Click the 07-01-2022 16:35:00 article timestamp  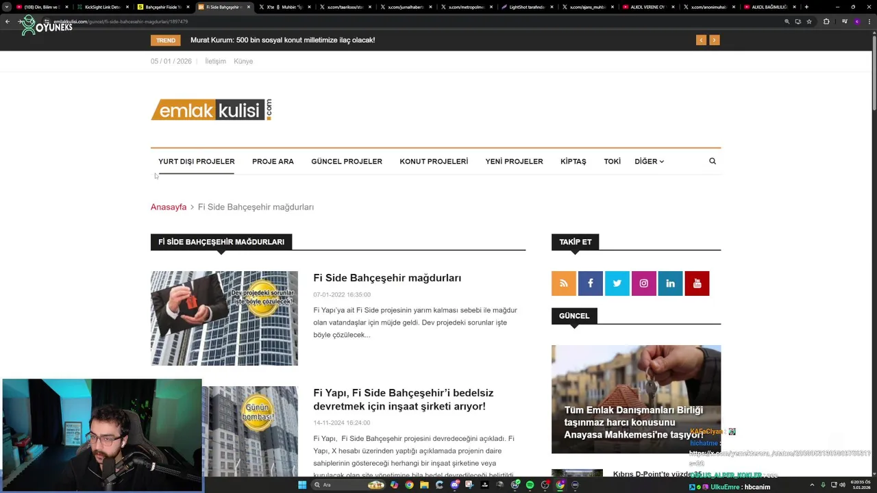pyautogui.click(x=342, y=294)
